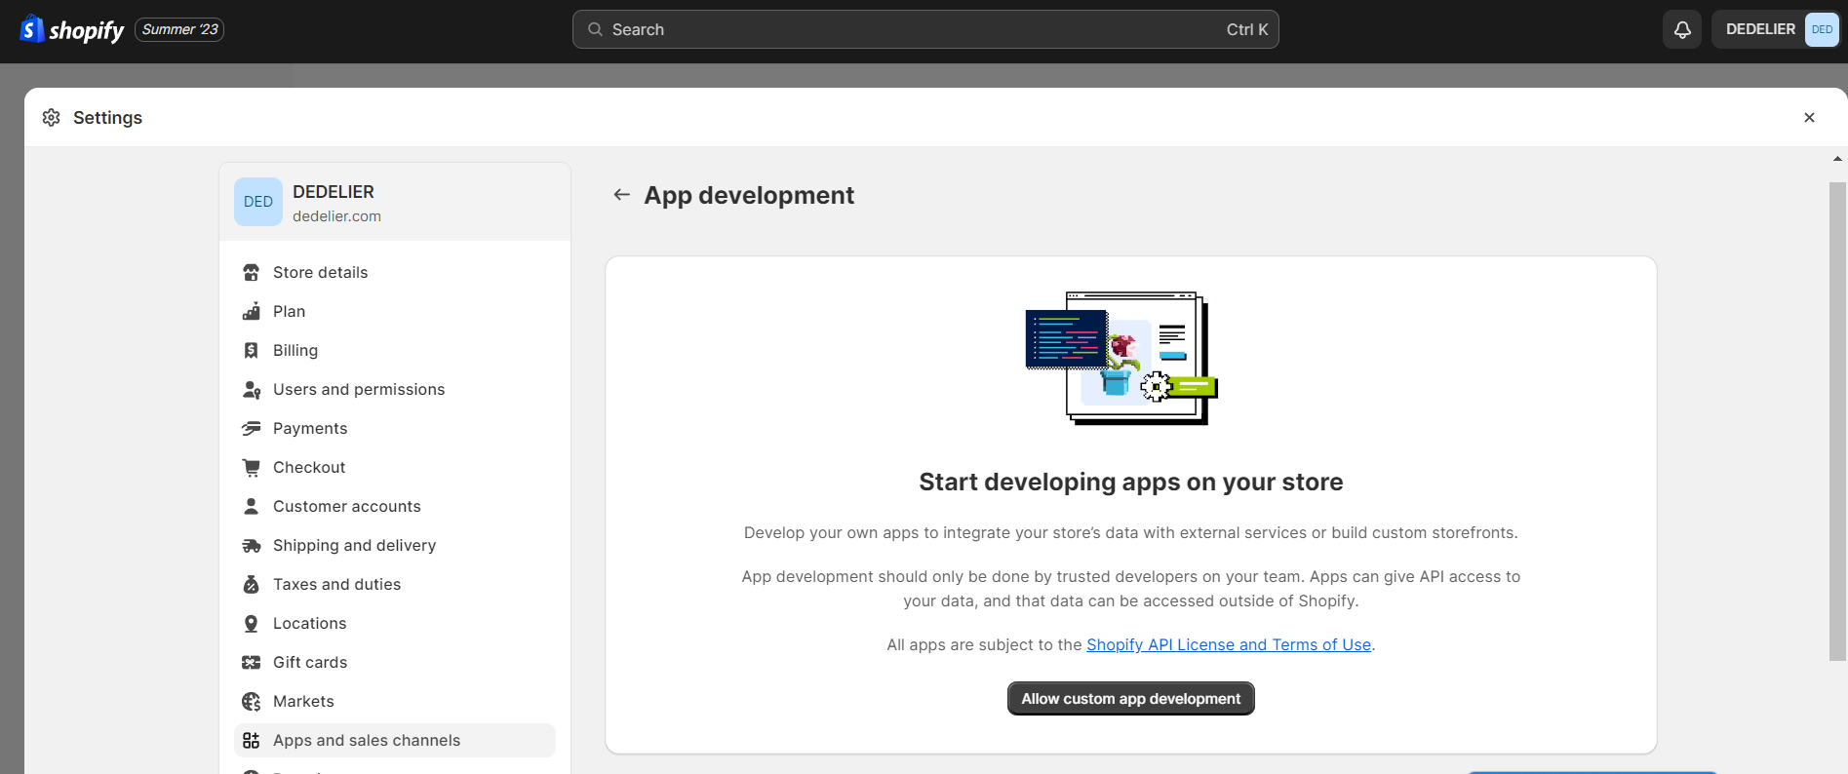
Task: Click the Shipping and delivery truck icon
Action: (252, 545)
